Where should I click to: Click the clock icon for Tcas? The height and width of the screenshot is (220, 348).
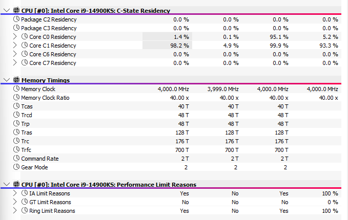16,106
